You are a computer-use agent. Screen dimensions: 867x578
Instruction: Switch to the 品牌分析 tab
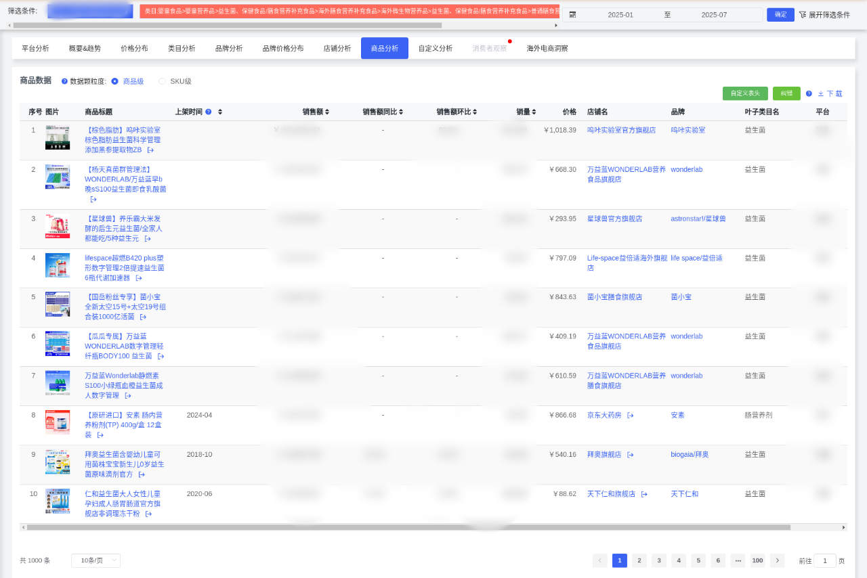point(228,48)
